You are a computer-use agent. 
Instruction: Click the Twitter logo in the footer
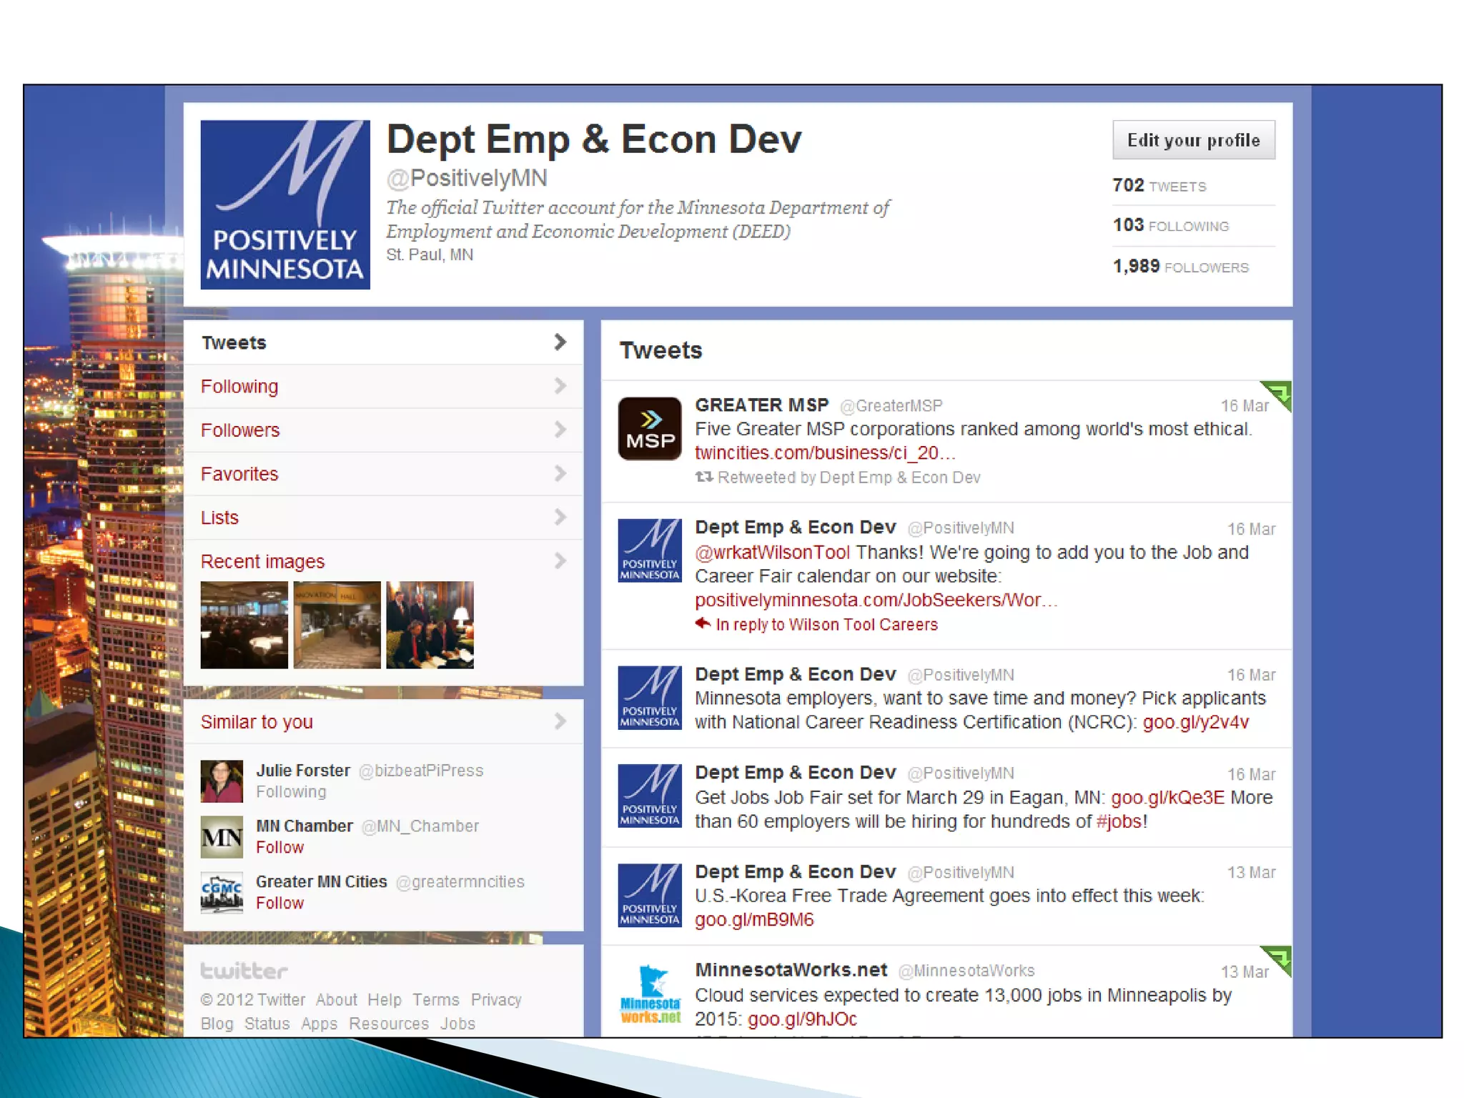[244, 971]
